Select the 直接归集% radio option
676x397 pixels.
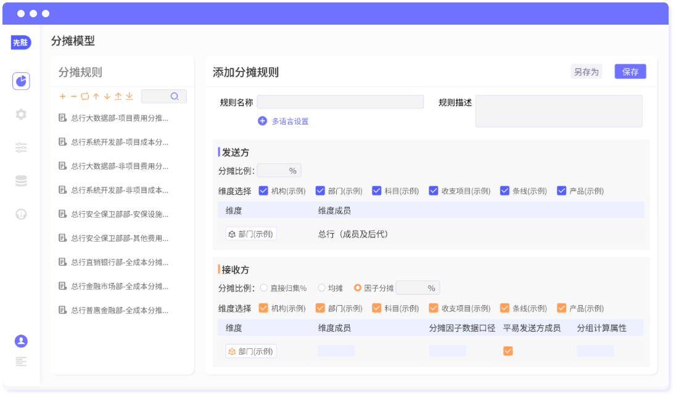[x=264, y=288]
